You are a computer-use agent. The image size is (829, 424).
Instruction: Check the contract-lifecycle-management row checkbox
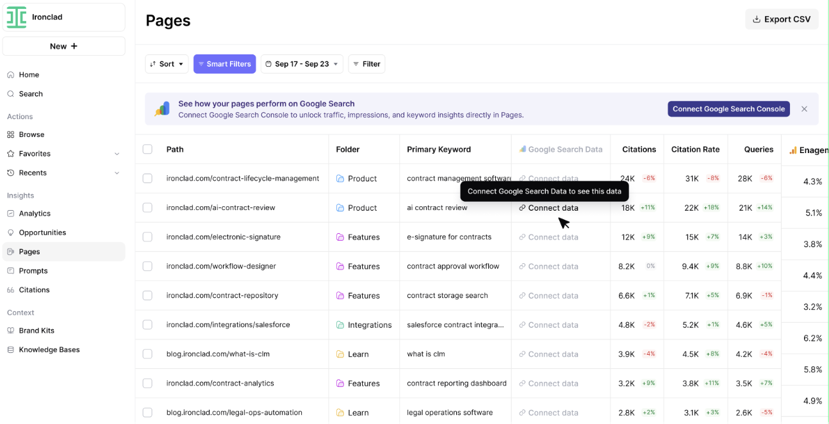pyautogui.click(x=147, y=179)
